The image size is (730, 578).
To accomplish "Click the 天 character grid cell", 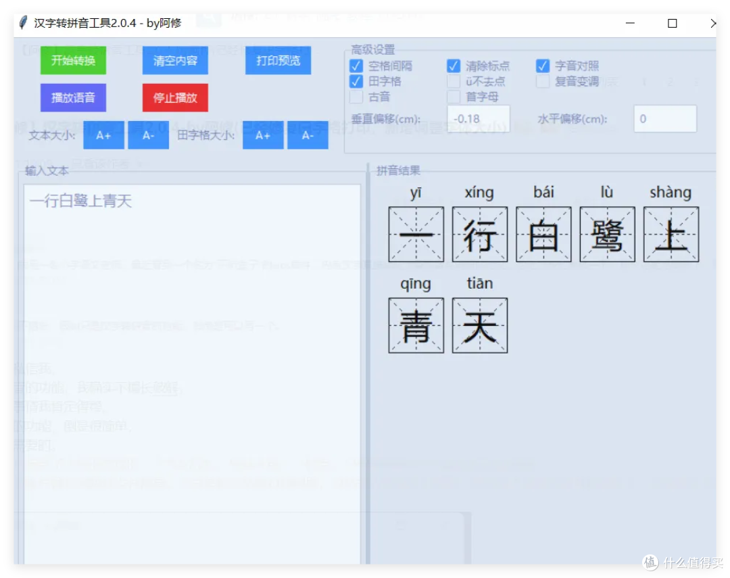I will (479, 326).
